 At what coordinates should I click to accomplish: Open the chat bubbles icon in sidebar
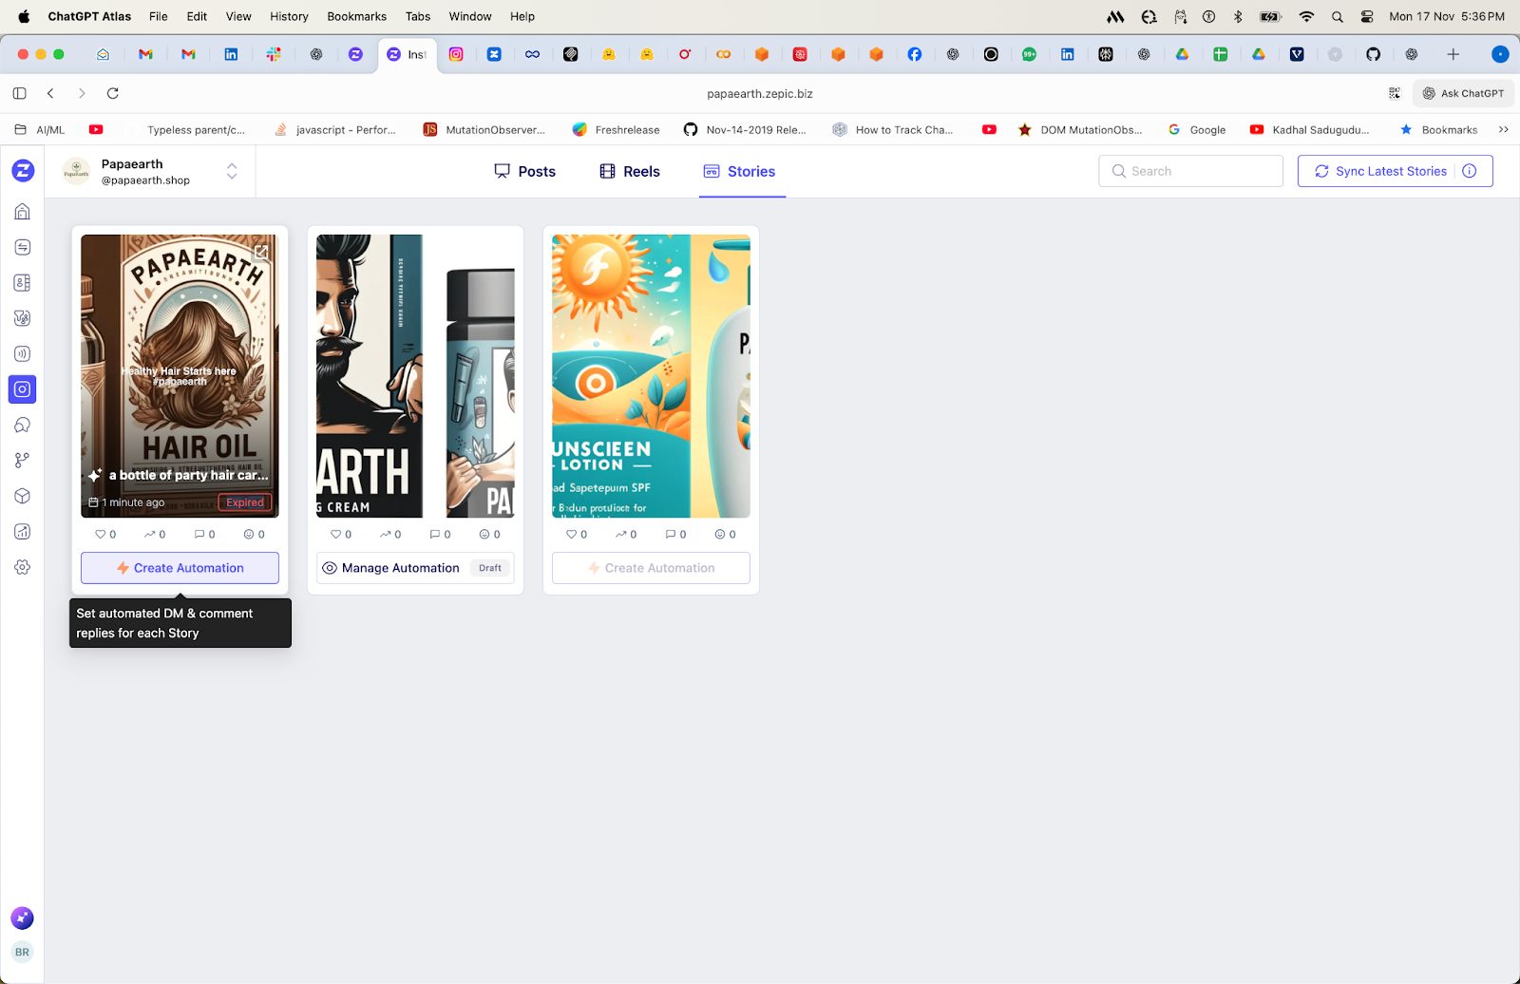pyautogui.click(x=23, y=426)
